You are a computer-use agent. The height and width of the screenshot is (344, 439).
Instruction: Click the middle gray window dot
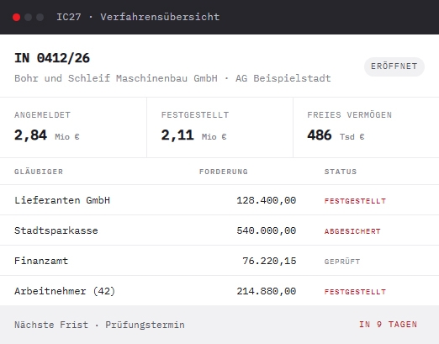pyautogui.click(x=28, y=17)
